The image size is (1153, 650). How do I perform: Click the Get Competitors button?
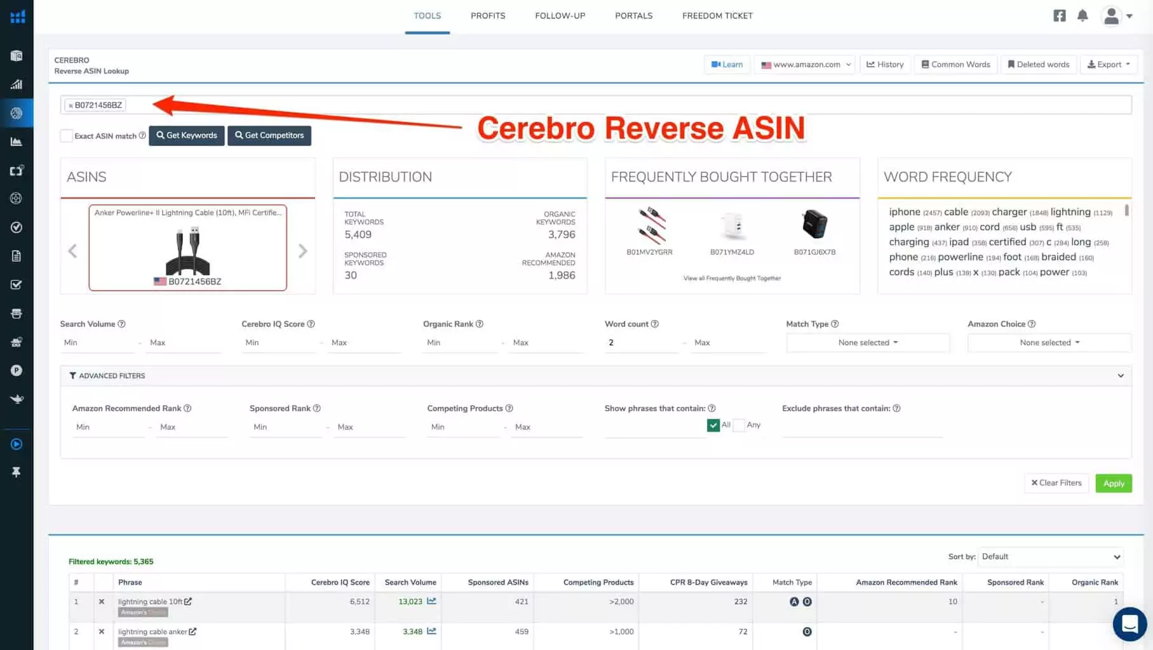[x=269, y=135]
